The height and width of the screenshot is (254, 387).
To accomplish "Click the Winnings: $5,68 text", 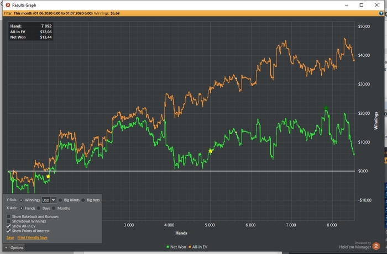I will (x=107, y=13).
